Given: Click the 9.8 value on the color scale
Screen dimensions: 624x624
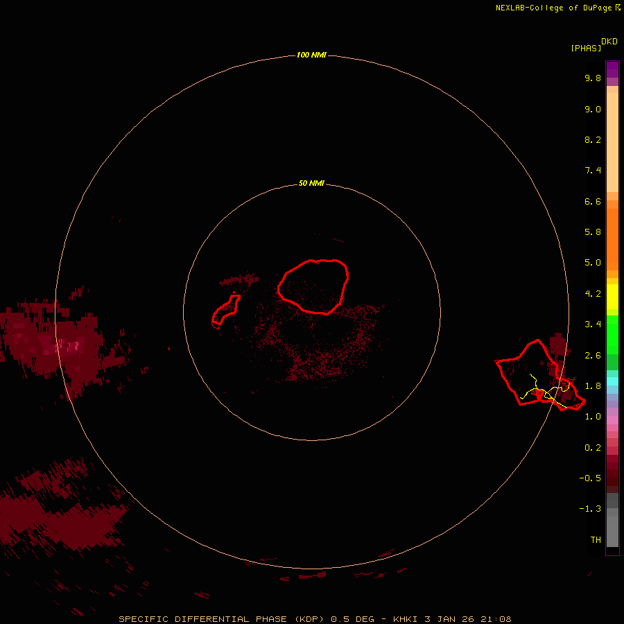Looking at the screenshot, I should [593, 78].
